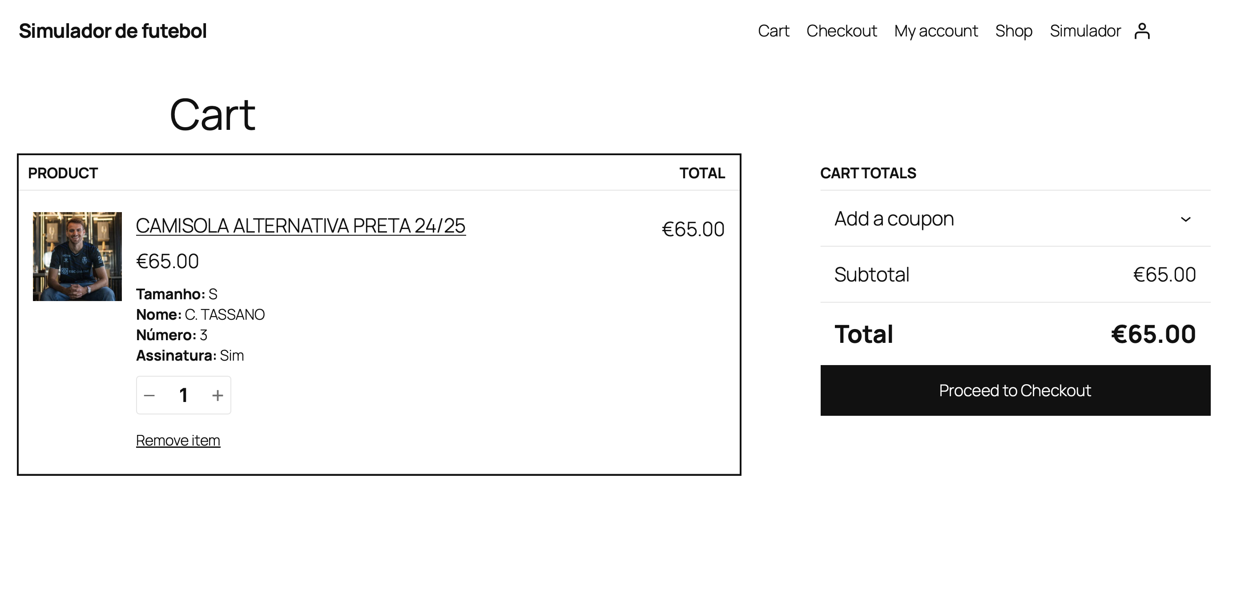Screen dimensions: 1241x611
Task: Navigate to the Shop page
Action: [x=1014, y=31]
